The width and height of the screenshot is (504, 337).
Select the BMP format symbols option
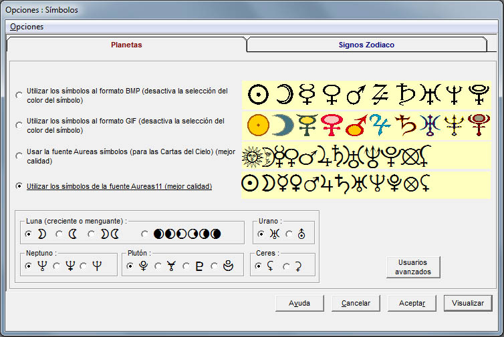[x=19, y=95]
